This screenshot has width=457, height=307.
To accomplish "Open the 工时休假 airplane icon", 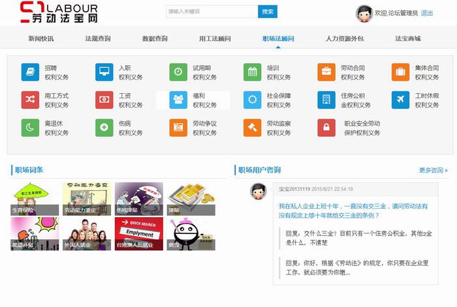I will 401,100.
